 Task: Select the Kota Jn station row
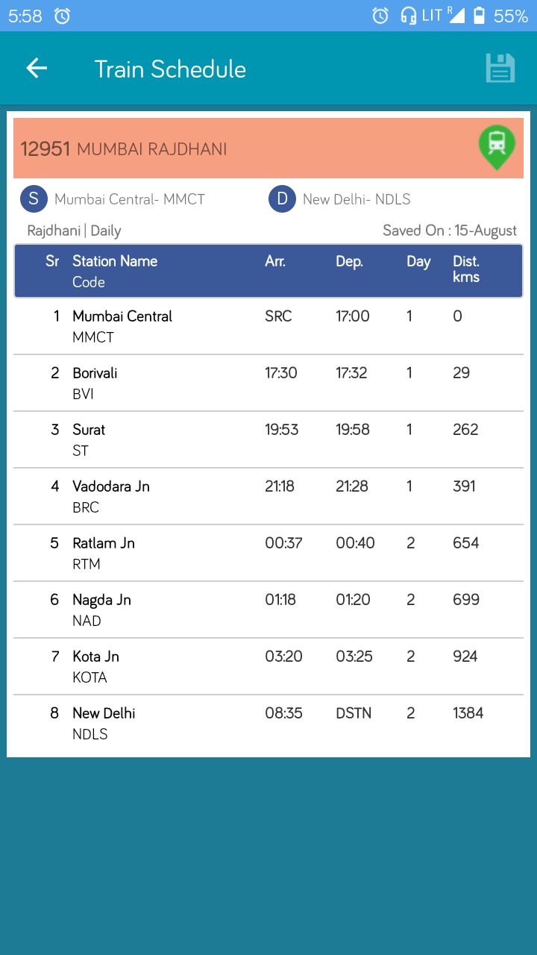click(x=268, y=666)
